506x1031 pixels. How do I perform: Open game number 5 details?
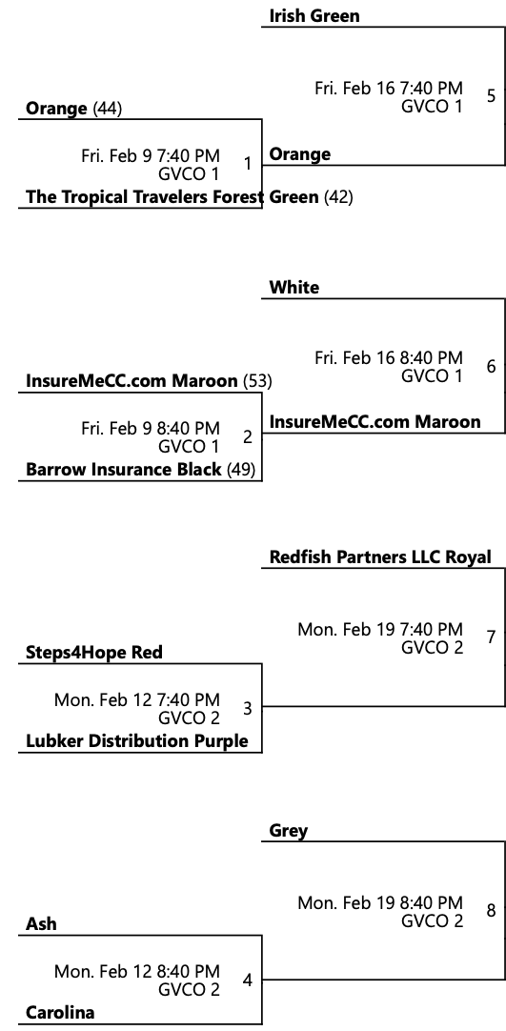point(492,95)
